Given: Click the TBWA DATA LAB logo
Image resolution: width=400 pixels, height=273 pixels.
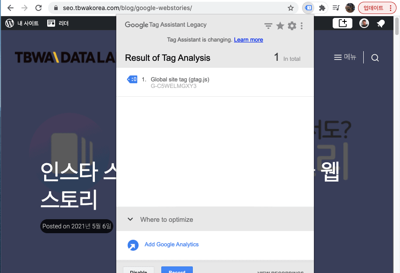Looking at the screenshot, I should [x=65, y=57].
